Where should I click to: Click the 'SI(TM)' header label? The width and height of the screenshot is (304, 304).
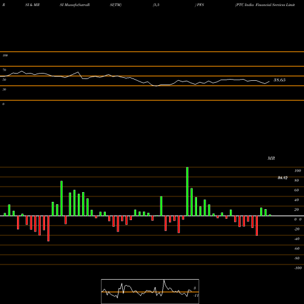116,5
